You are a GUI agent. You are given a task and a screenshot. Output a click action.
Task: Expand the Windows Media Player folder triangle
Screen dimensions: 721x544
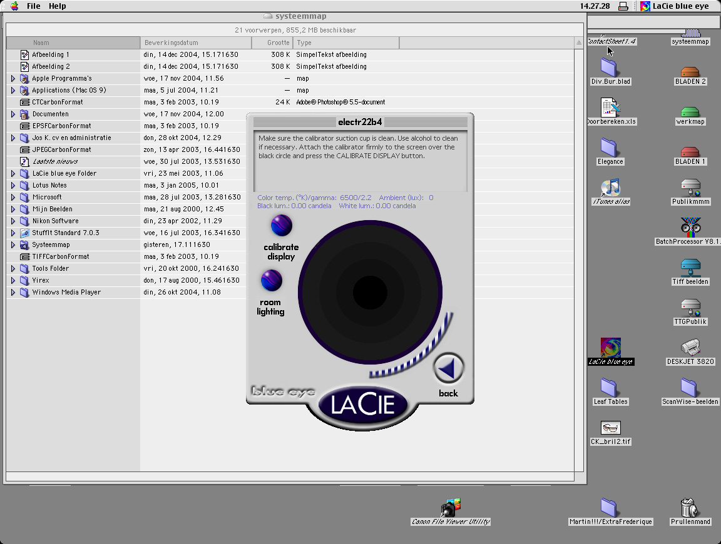coord(13,292)
